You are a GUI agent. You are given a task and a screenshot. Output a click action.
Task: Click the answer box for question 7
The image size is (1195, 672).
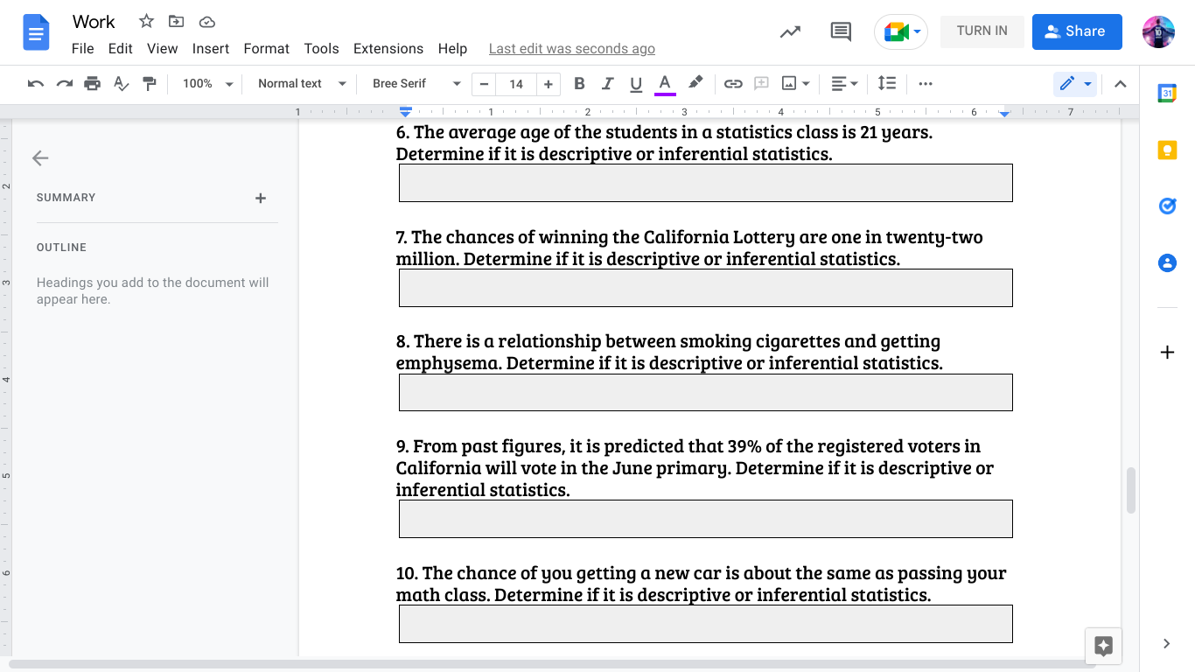[706, 288]
